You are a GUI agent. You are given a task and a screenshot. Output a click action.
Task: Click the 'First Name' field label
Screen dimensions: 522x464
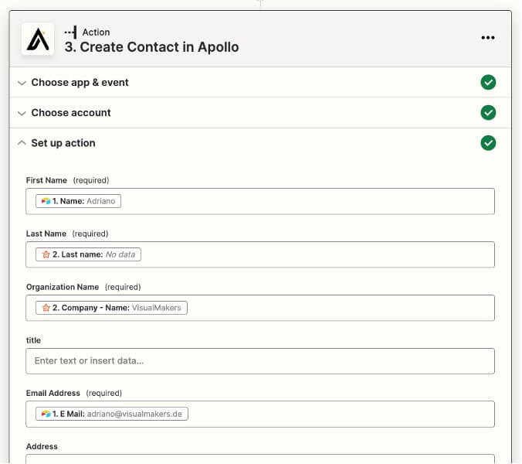[46, 180]
